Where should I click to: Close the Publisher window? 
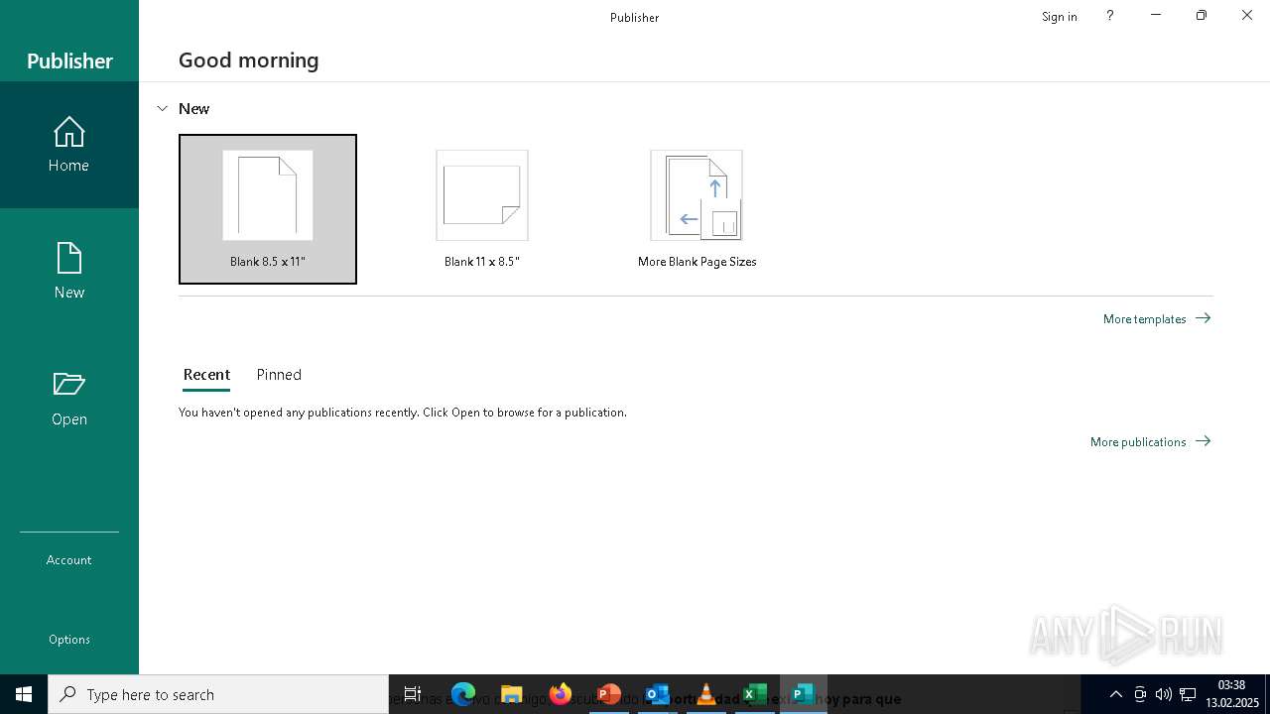pyautogui.click(x=1247, y=16)
